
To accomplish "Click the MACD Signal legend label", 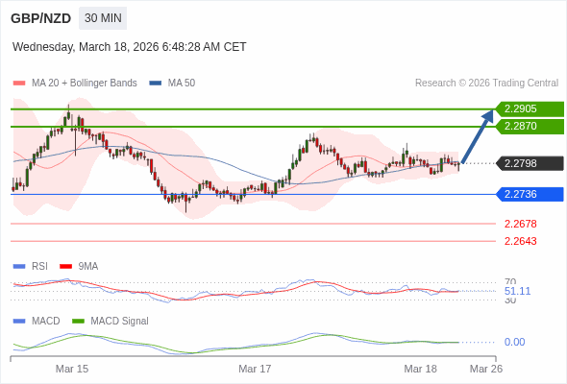I will coord(120,322).
